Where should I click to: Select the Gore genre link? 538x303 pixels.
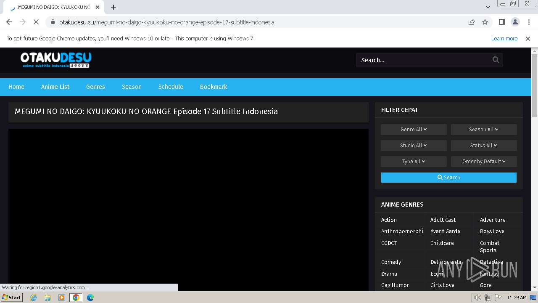pos(485,285)
